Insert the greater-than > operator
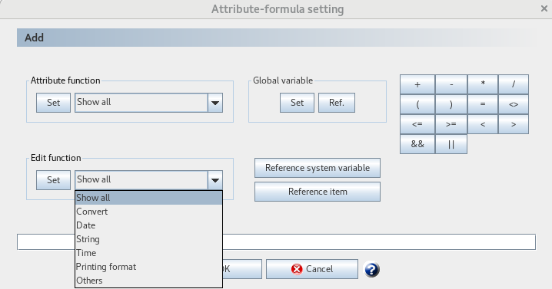The width and height of the screenshot is (552, 289). [x=514, y=124]
